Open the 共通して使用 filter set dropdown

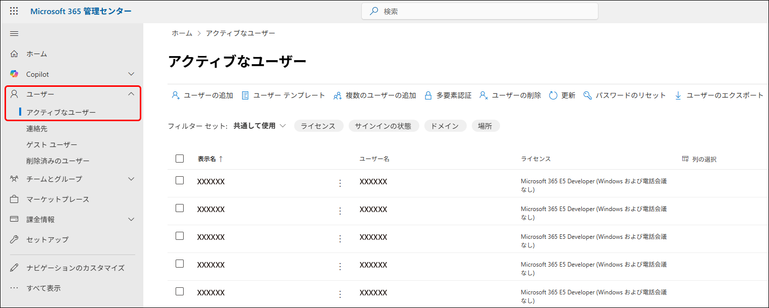[260, 126]
